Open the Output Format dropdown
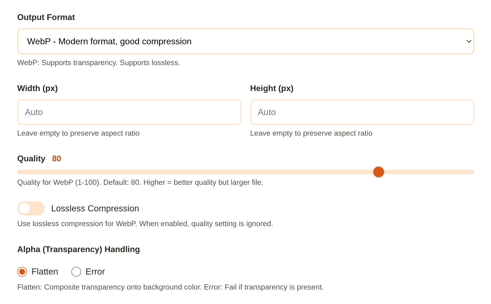The height and width of the screenshot is (304, 491). tap(245, 41)
